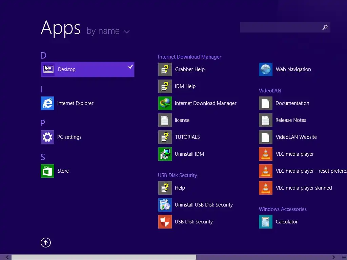Click the 'Internet Explorer' label
The height and width of the screenshot is (260, 347).
click(x=75, y=103)
